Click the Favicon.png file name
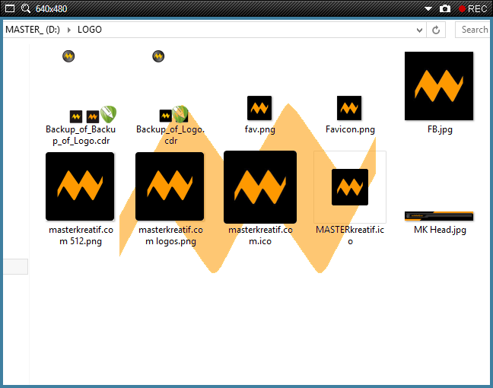 pyautogui.click(x=350, y=129)
